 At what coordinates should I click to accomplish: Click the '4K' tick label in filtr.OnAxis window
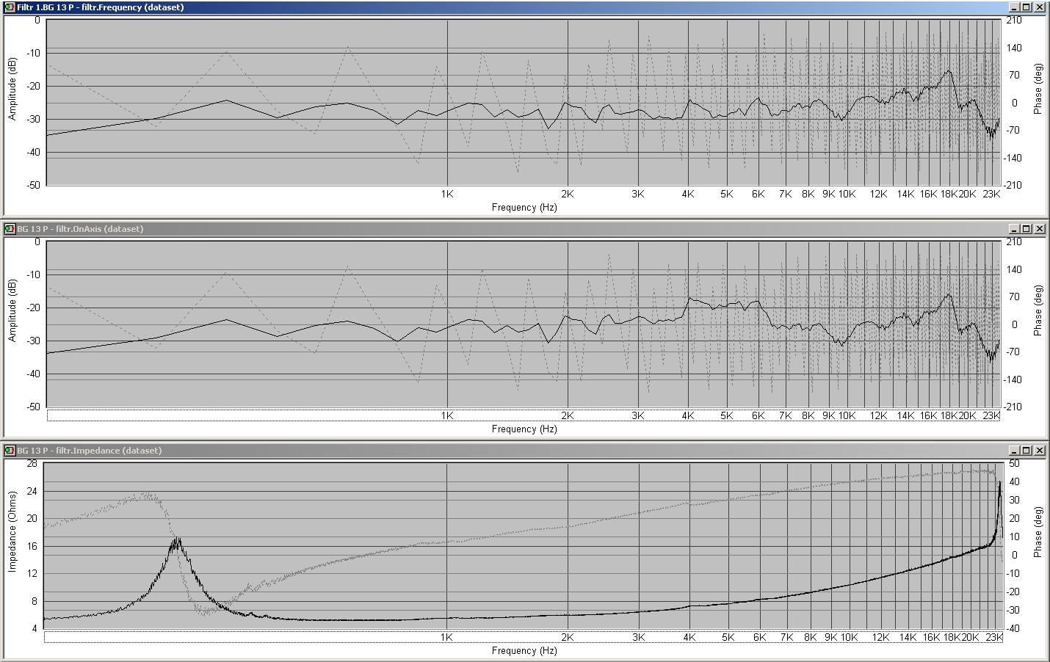(688, 416)
